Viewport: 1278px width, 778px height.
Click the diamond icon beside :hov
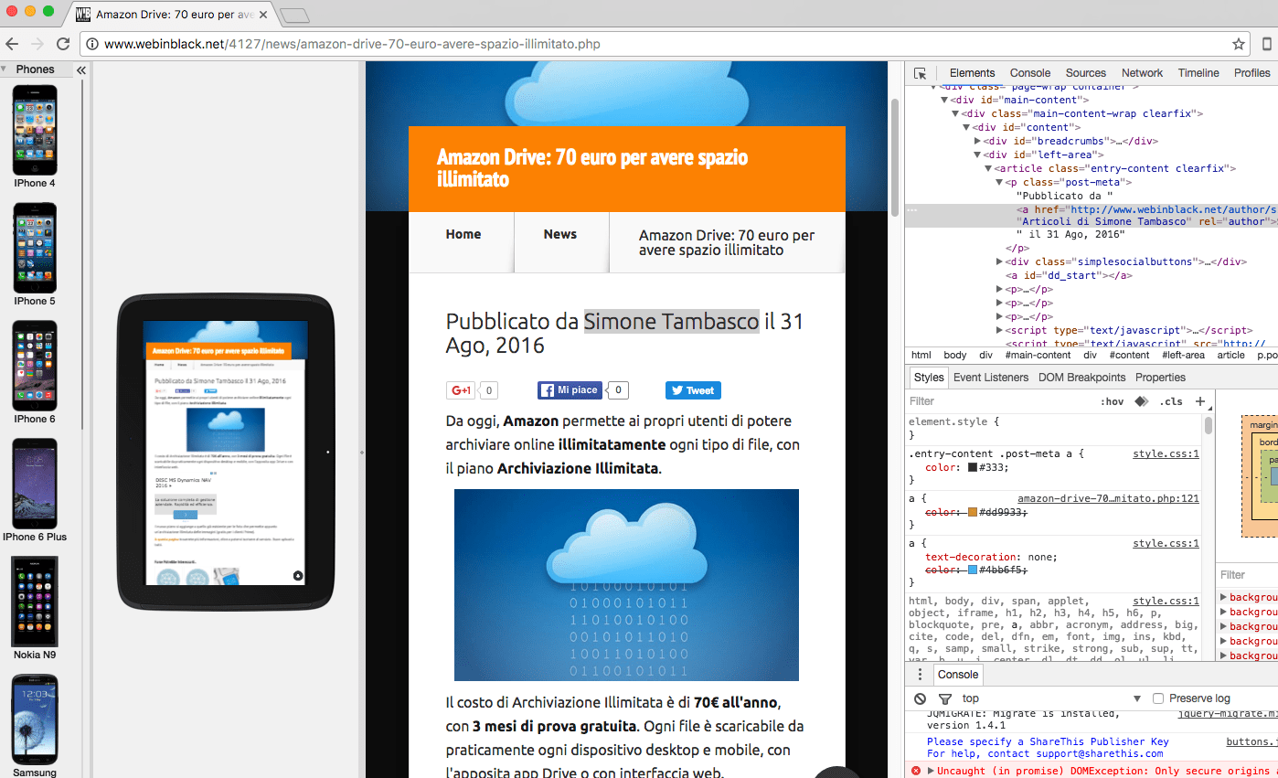1141,401
